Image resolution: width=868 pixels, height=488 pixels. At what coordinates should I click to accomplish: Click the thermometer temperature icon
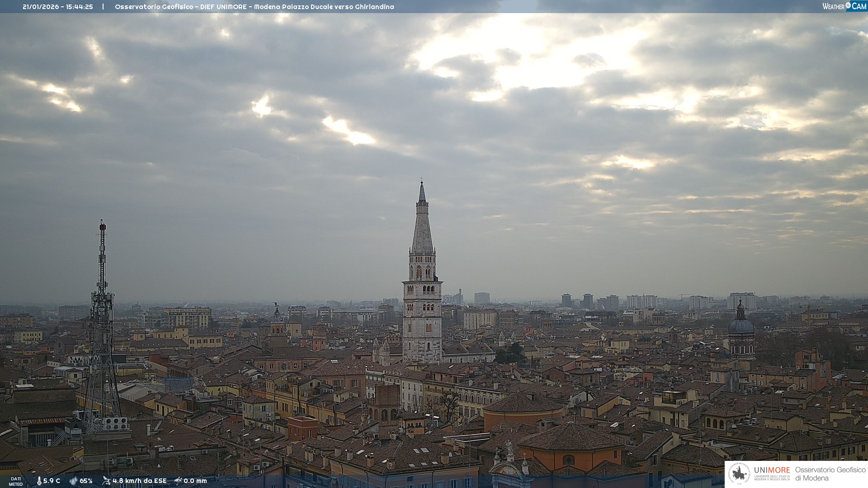[39, 481]
